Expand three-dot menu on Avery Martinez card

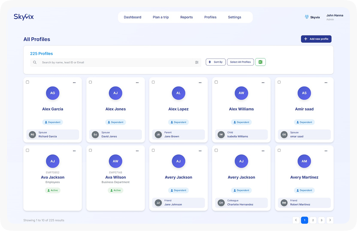[326, 151]
